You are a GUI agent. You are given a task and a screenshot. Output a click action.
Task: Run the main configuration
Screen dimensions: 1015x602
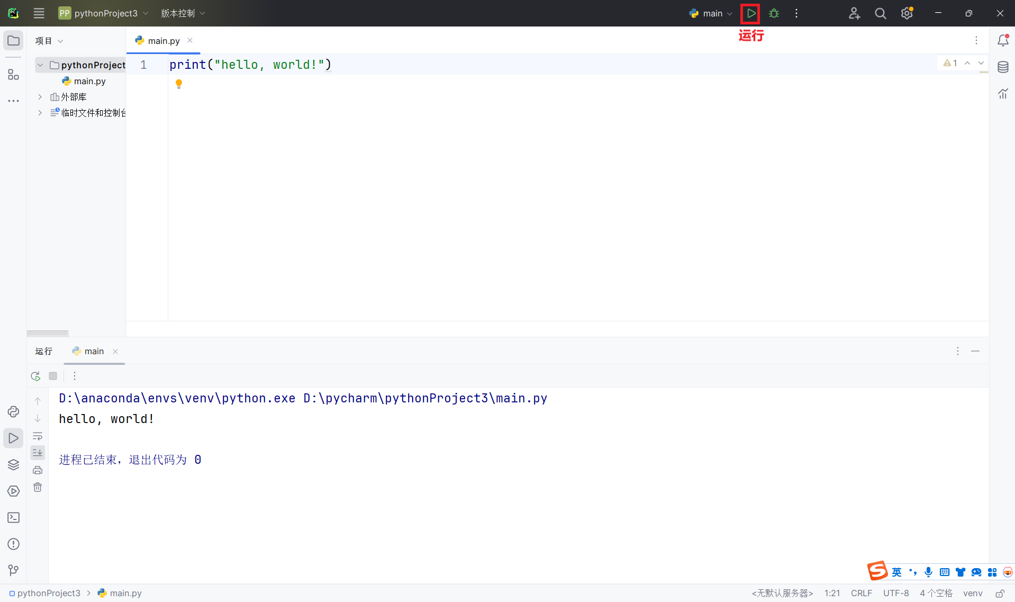coord(750,13)
